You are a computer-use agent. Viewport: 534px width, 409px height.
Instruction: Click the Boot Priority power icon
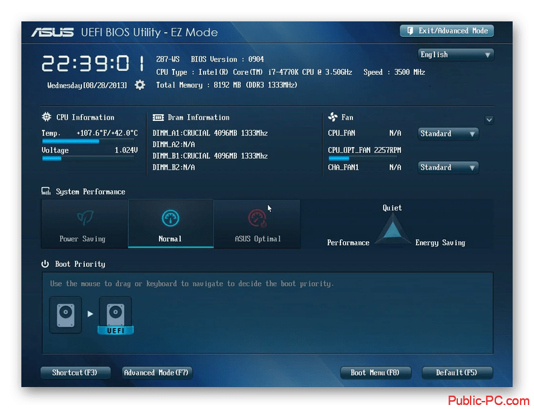pos(45,264)
